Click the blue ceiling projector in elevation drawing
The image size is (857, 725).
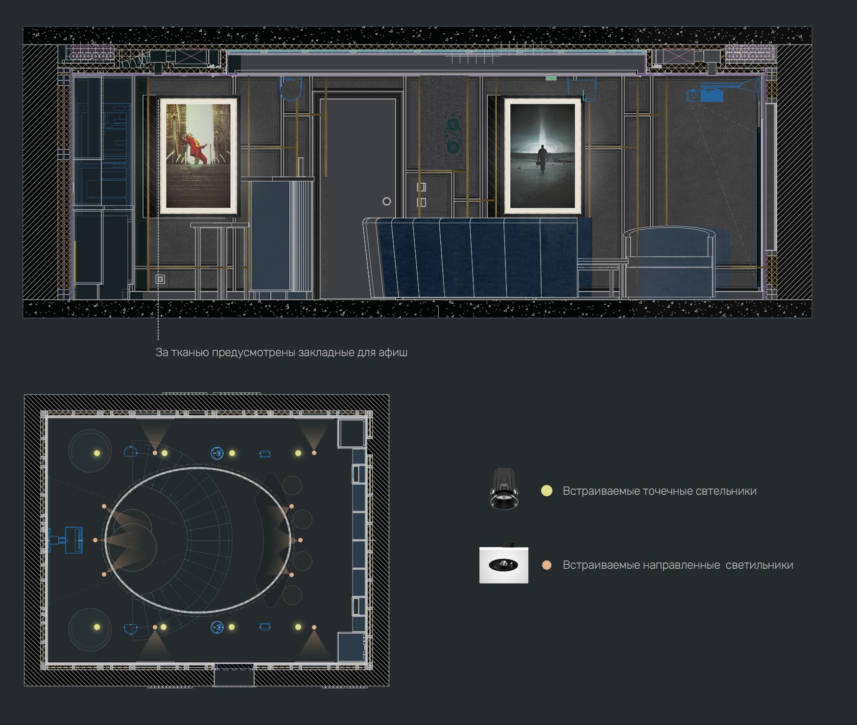[x=705, y=94]
